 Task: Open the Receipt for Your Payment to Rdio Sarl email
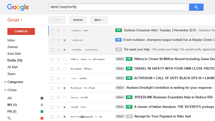point(163,116)
